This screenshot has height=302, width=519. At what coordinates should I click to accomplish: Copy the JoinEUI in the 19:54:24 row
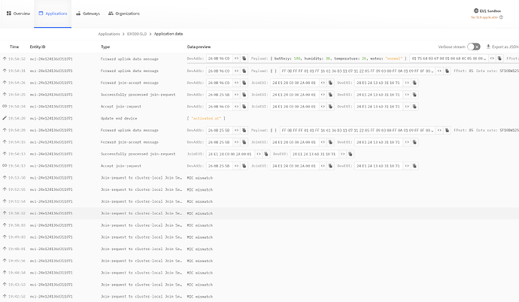[x=330, y=107]
